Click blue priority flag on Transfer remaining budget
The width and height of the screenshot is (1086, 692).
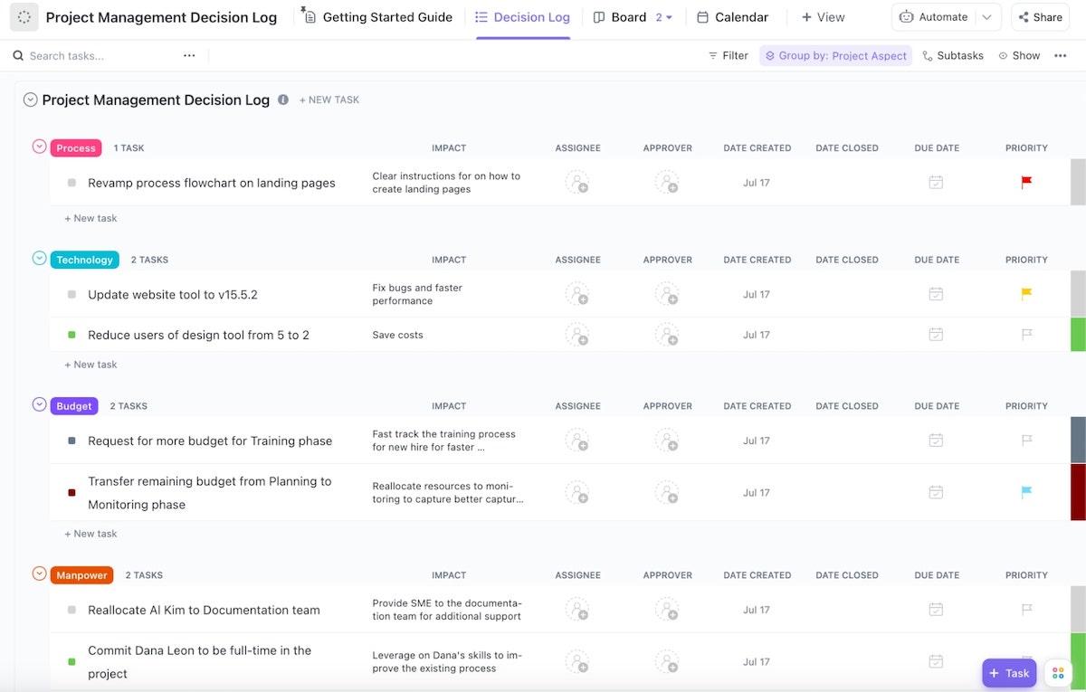coord(1026,493)
